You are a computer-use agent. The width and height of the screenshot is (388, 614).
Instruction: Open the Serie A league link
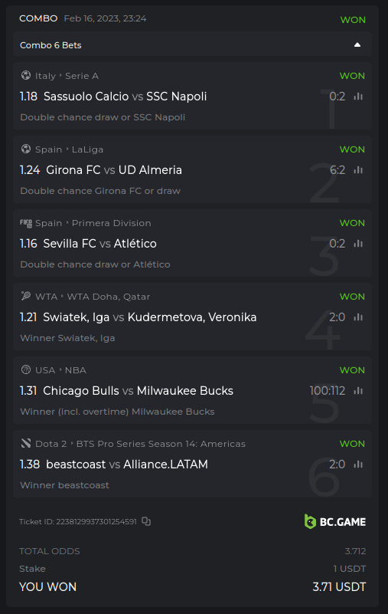[82, 76]
